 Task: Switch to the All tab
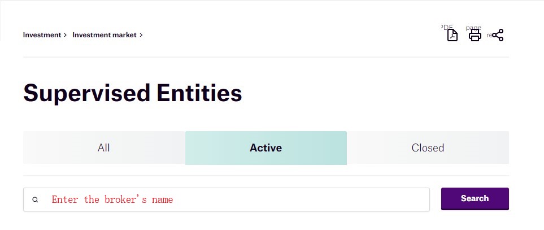point(104,148)
